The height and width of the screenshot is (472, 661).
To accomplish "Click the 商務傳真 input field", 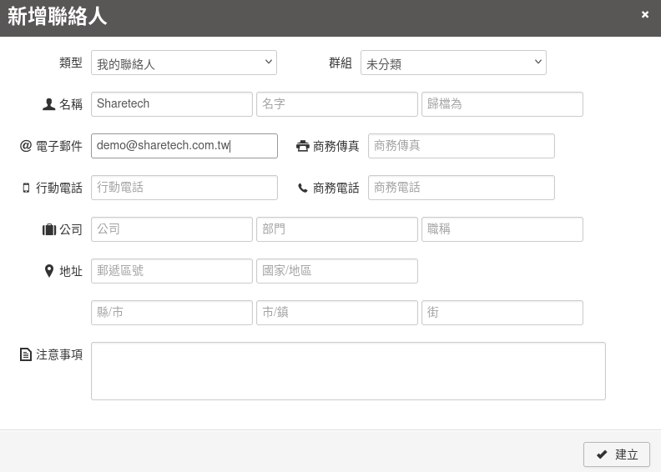I will pos(461,146).
